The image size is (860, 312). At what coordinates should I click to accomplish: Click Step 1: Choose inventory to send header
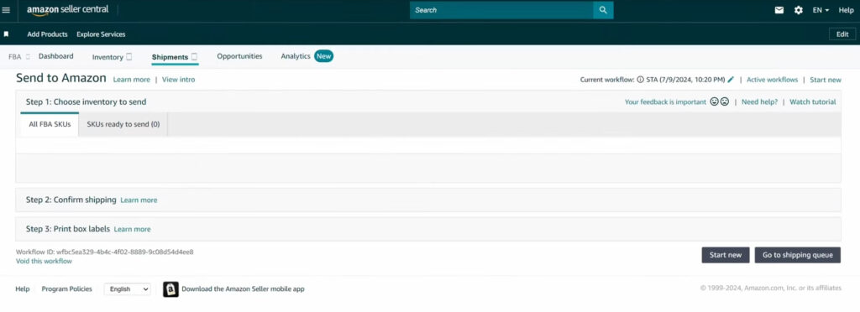click(x=87, y=101)
